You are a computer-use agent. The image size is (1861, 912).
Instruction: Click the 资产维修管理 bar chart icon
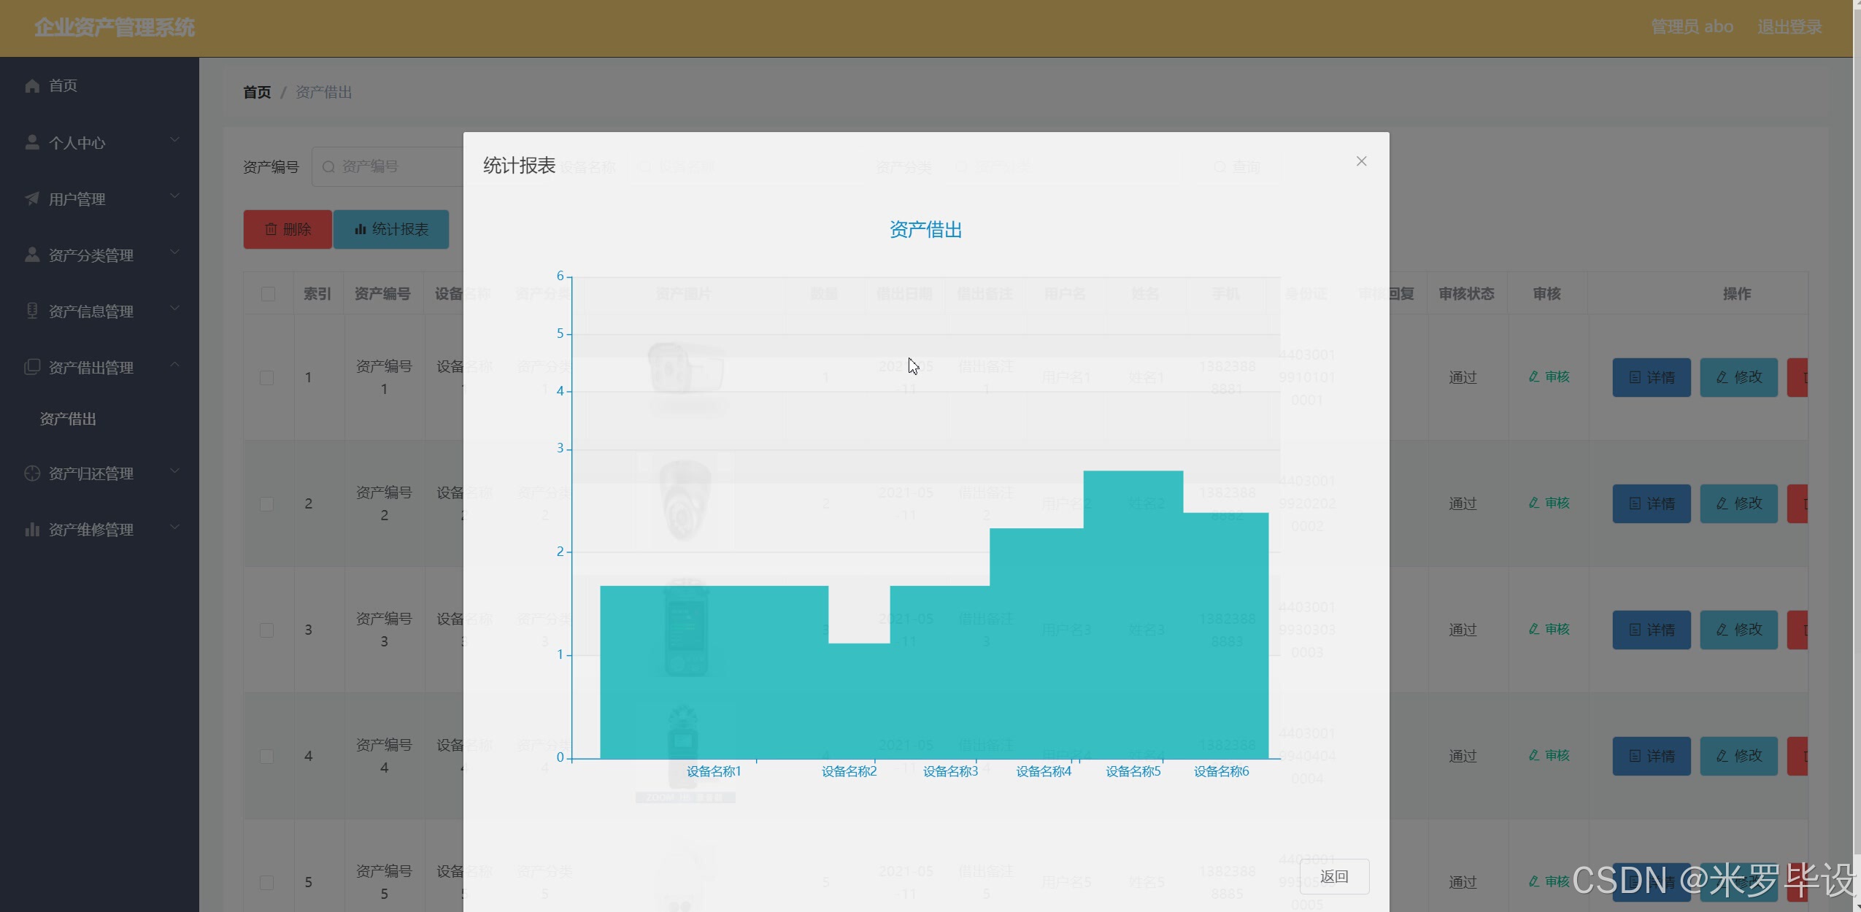[x=32, y=529]
